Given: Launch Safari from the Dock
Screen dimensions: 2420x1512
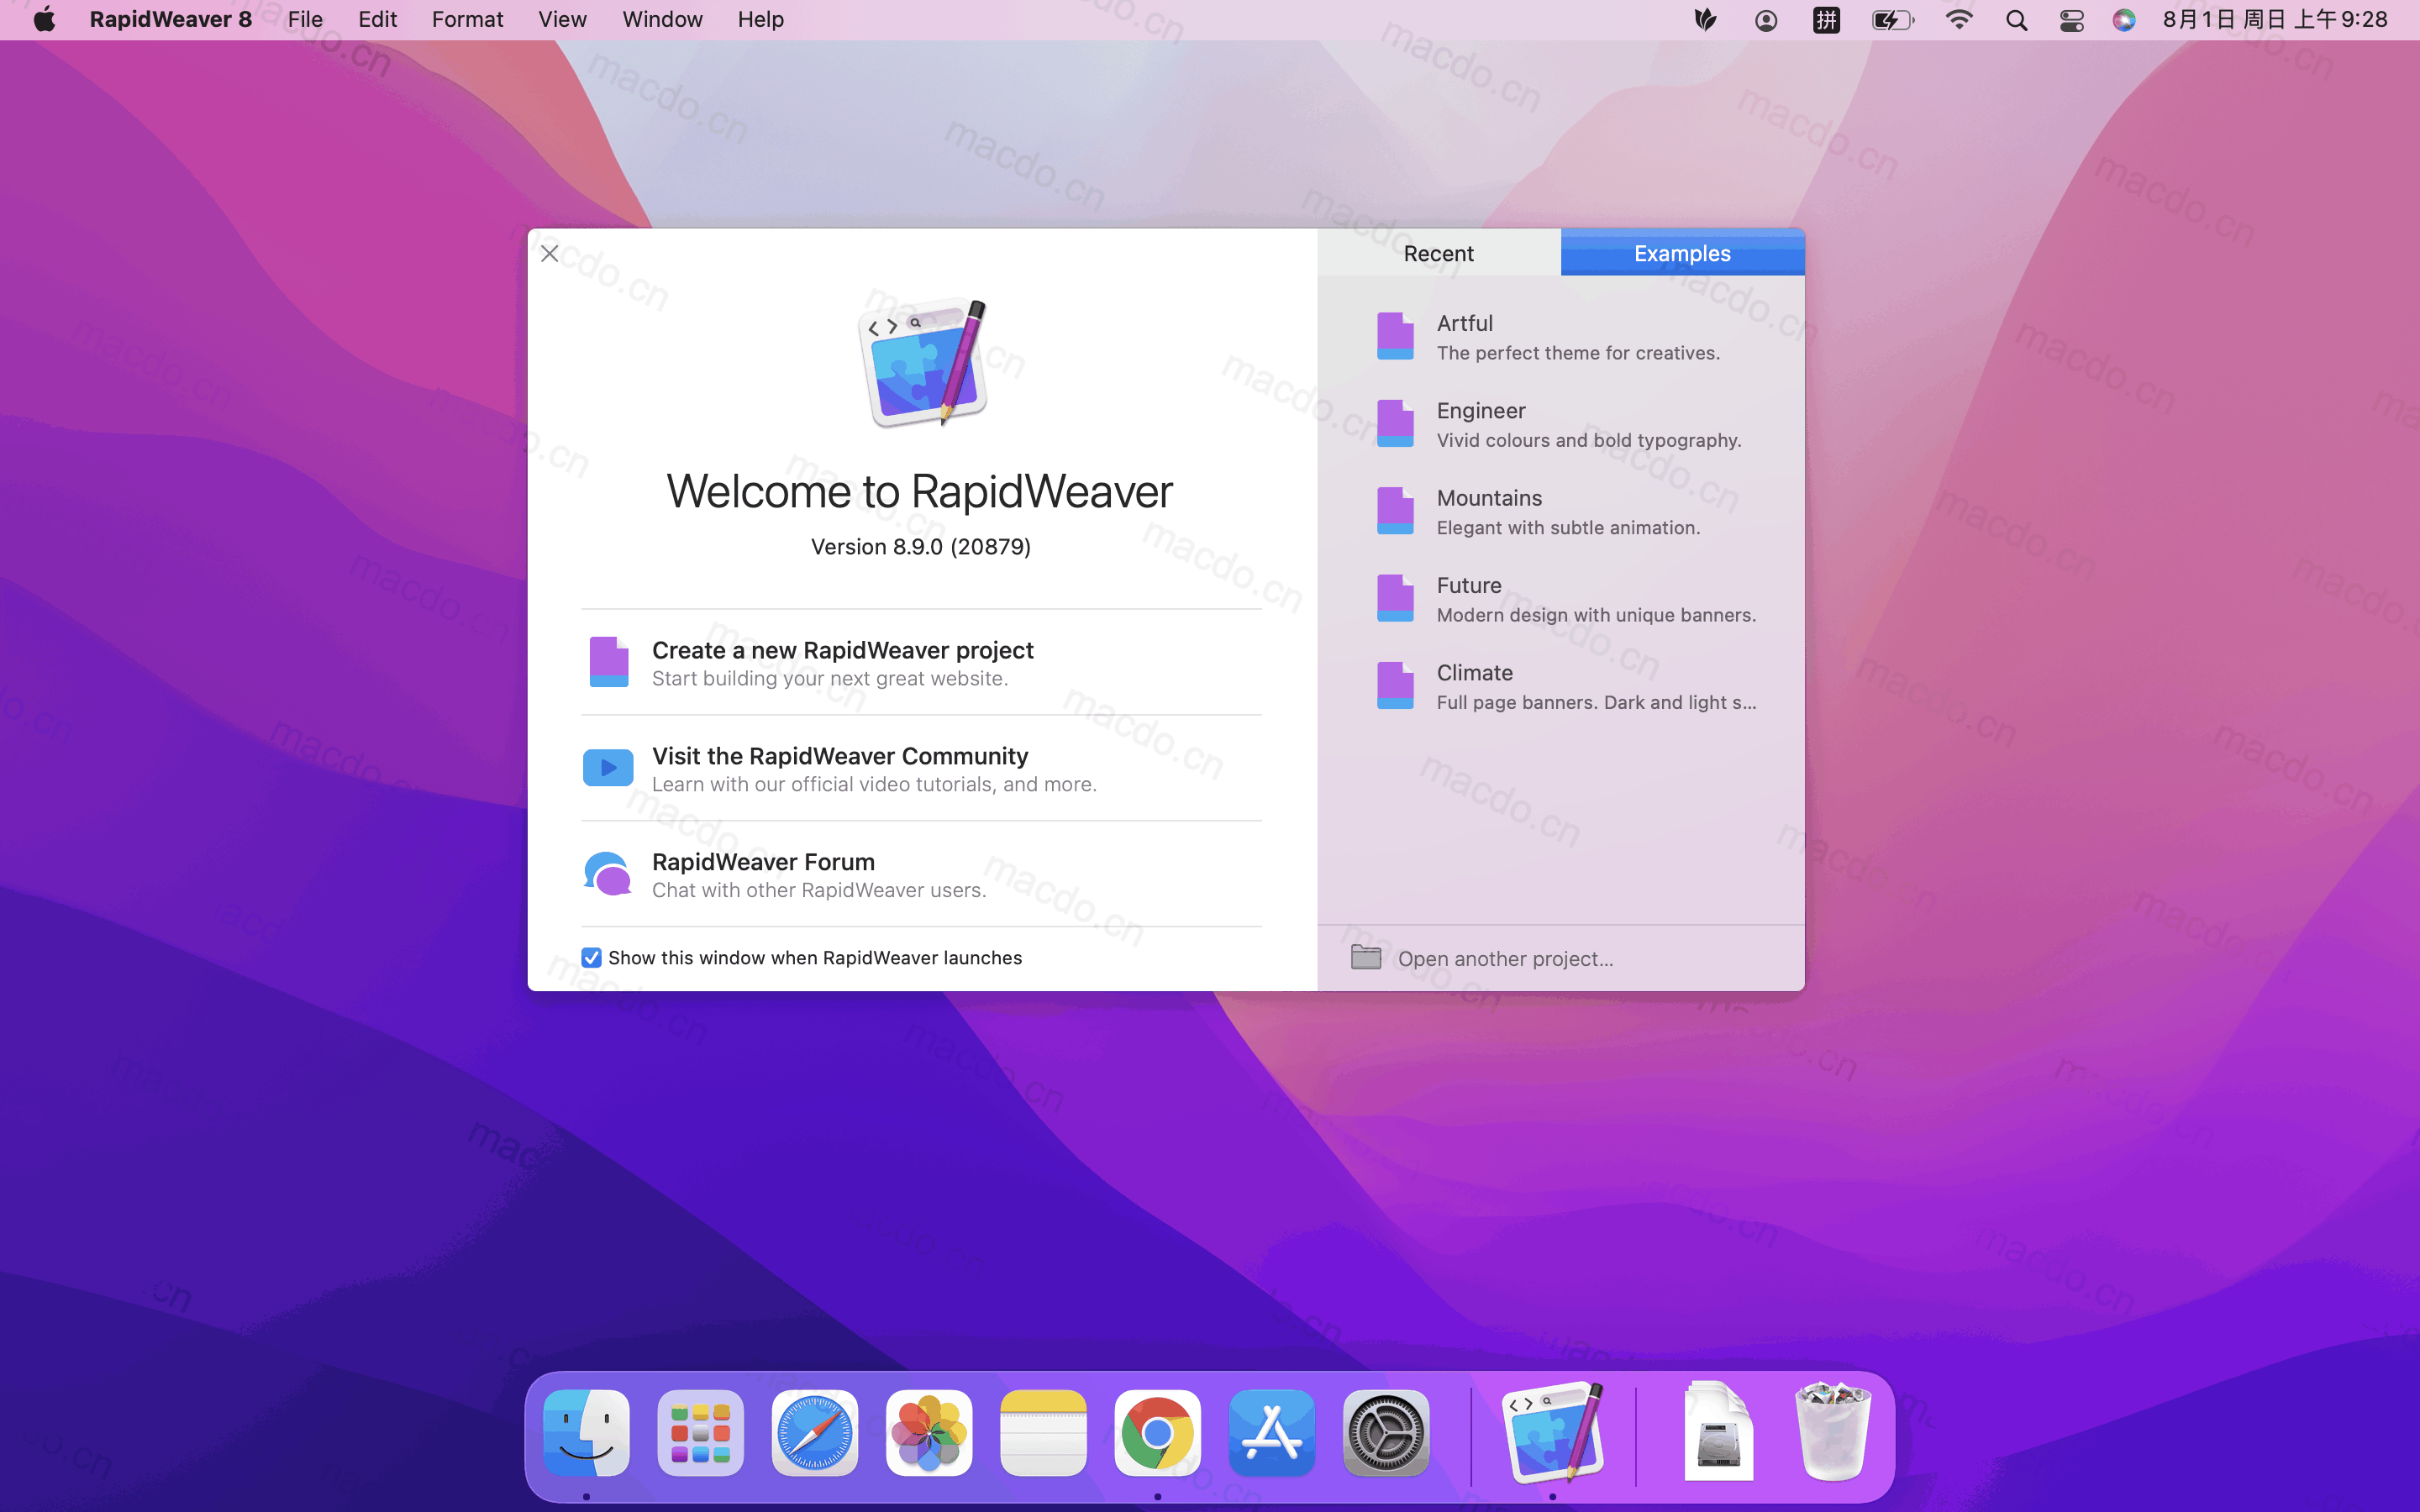Looking at the screenshot, I should pyautogui.click(x=815, y=1432).
